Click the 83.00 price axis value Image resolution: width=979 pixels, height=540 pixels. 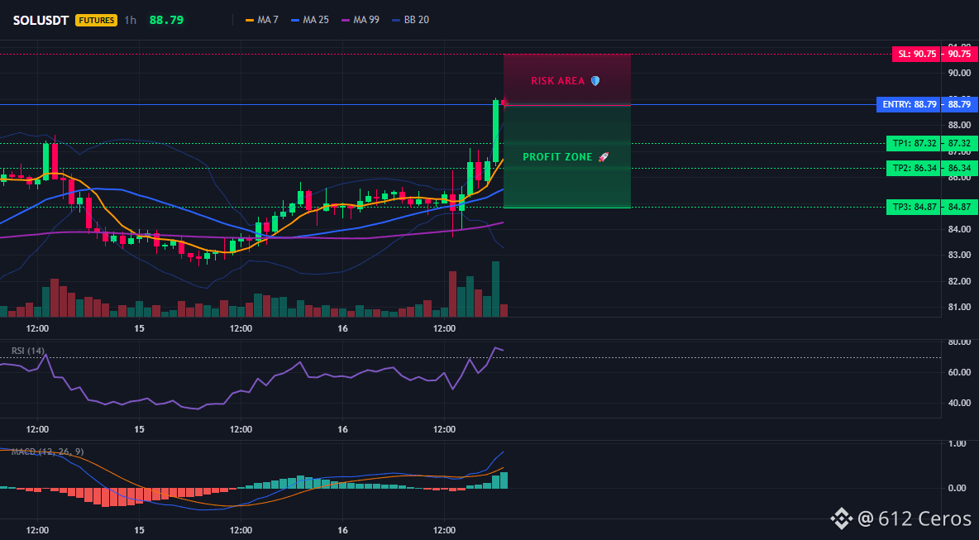960,256
